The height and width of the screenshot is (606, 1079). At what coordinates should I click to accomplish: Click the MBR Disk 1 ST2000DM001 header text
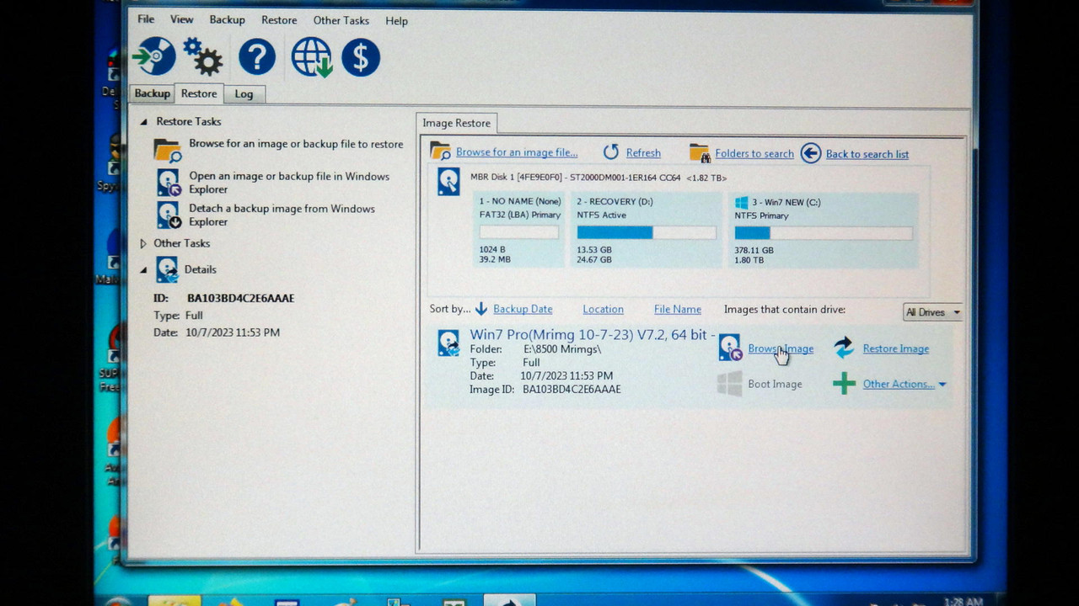point(599,178)
